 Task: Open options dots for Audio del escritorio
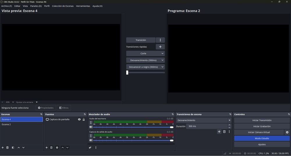click(91, 122)
